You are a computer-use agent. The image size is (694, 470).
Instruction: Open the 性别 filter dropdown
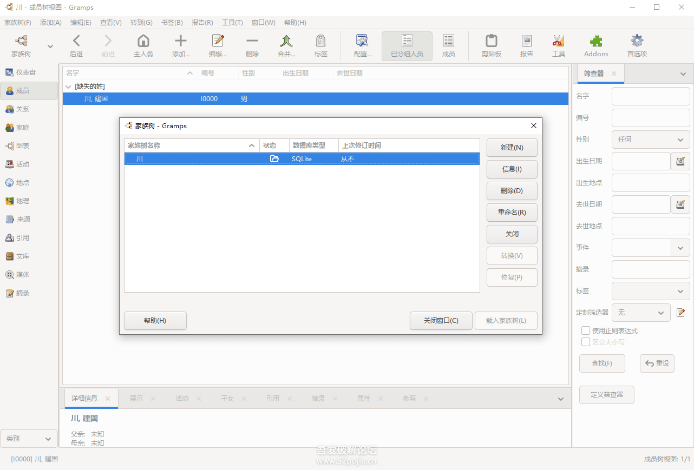pos(650,140)
